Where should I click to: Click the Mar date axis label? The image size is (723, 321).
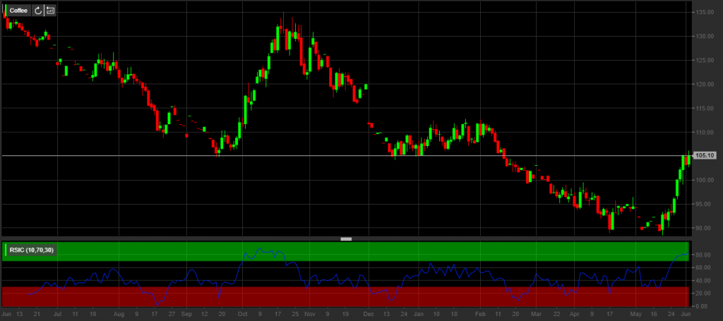pos(537,315)
